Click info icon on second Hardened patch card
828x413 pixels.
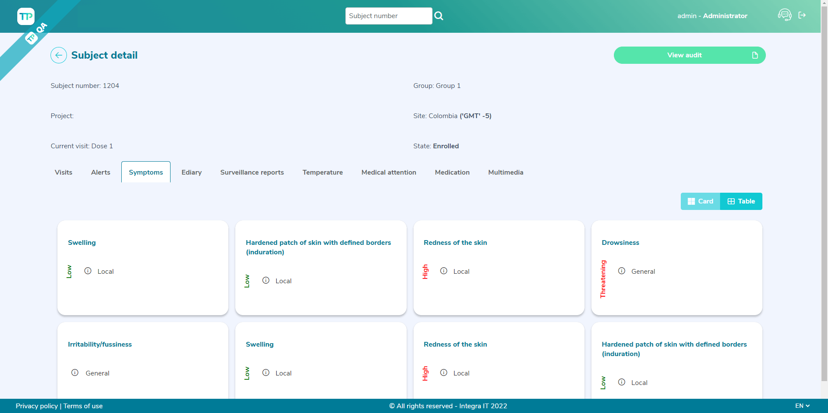[622, 382]
